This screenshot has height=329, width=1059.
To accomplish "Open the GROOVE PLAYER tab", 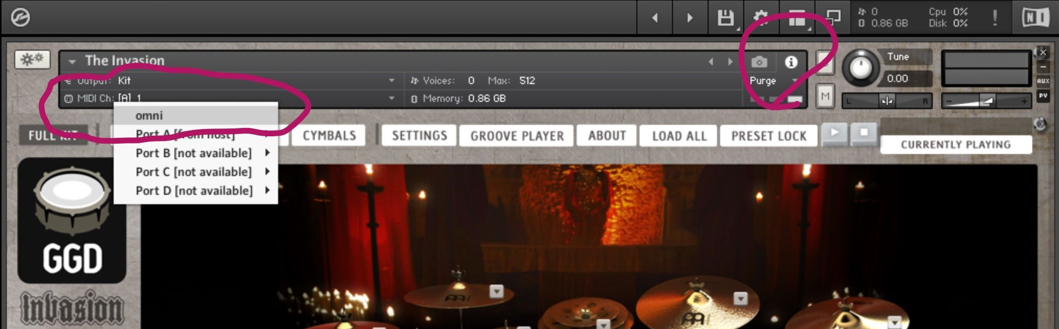I will pos(517,136).
